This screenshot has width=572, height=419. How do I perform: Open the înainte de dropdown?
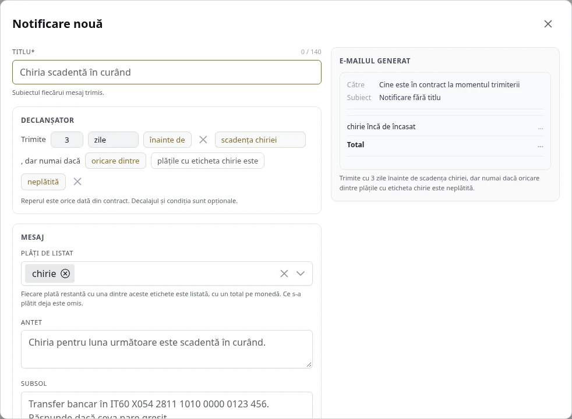coord(167,140)
